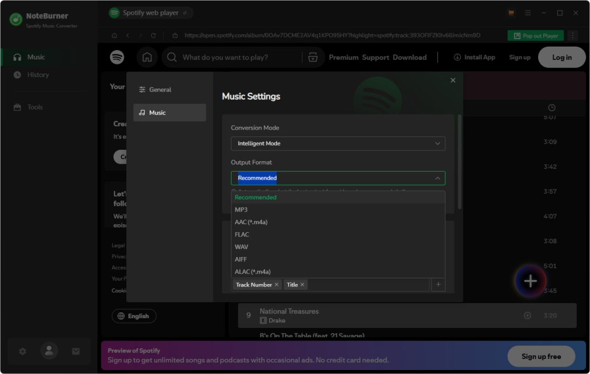The height and width of the screenshot is (374, 590).
Task: Open the Support link
Action: (376, 57)
